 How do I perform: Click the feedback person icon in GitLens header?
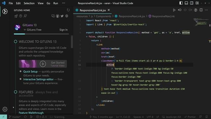(x=25, y=16)
